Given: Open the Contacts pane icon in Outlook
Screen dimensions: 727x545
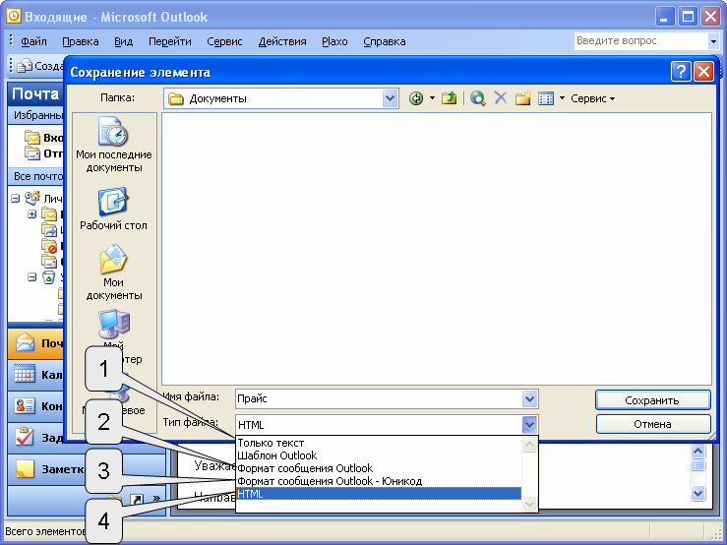Looking at the screenshot, I should [x=25, y=406].
